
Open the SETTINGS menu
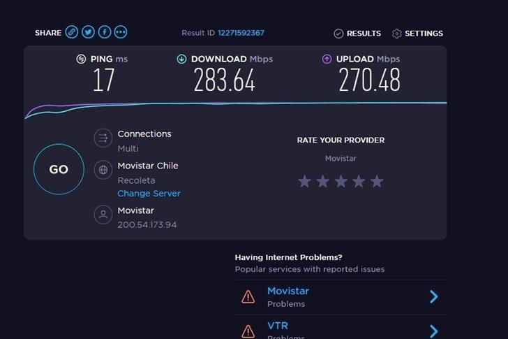417,34
